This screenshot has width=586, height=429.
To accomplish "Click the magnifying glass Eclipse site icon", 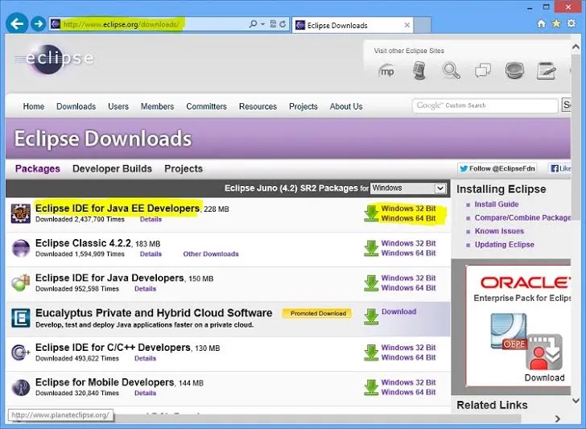I will (x=452, y=71).
